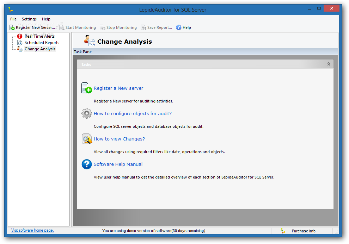349x244 pixels.
Task: Click the Start Monitoring toolbar icon
Action: (x=62, y=27)
